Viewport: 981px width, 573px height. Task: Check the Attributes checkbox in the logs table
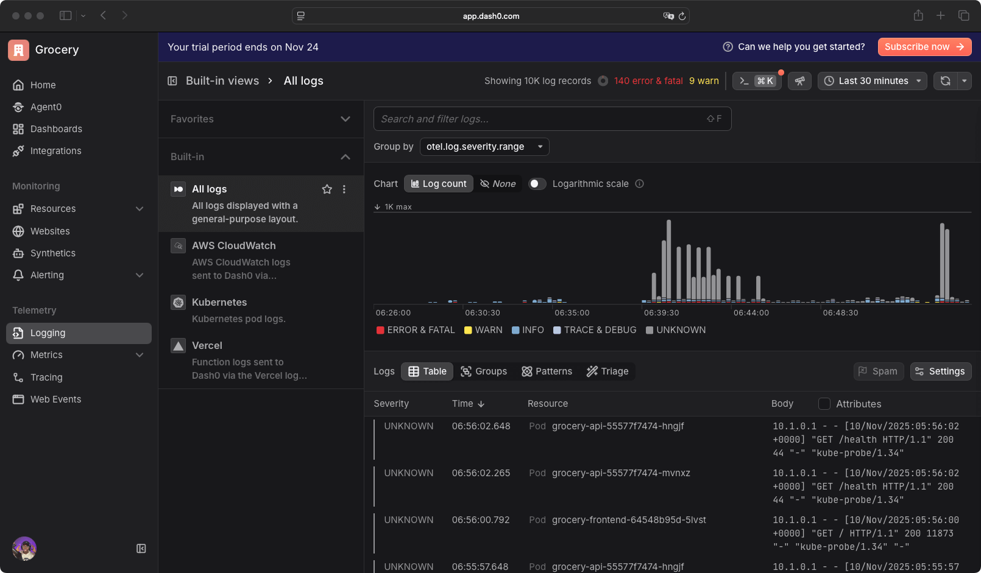click(824, 403)
